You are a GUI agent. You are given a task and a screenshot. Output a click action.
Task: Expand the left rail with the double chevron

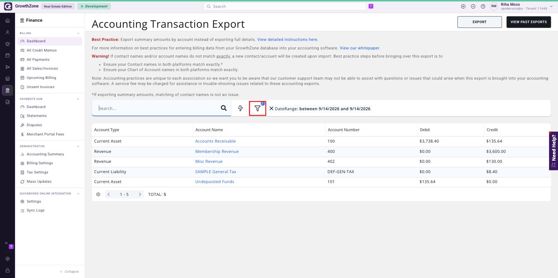(x=6, y=243)
